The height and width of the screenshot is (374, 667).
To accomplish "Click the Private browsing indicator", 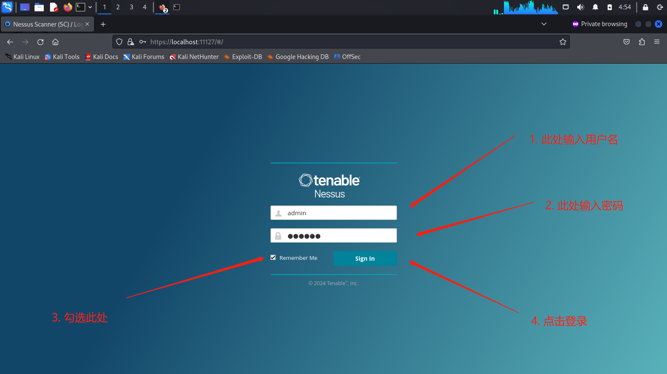I will tap(600, 24).
